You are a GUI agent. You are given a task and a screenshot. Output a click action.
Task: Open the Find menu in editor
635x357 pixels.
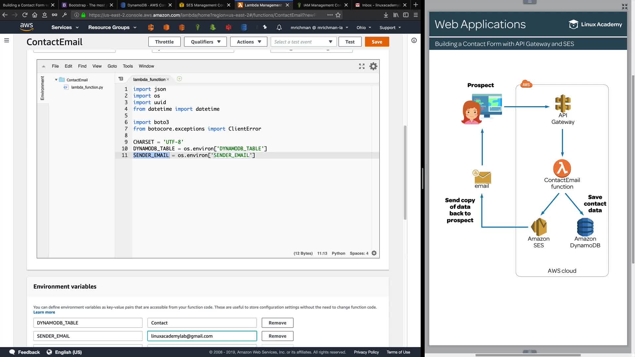click(x=82, y=66)
